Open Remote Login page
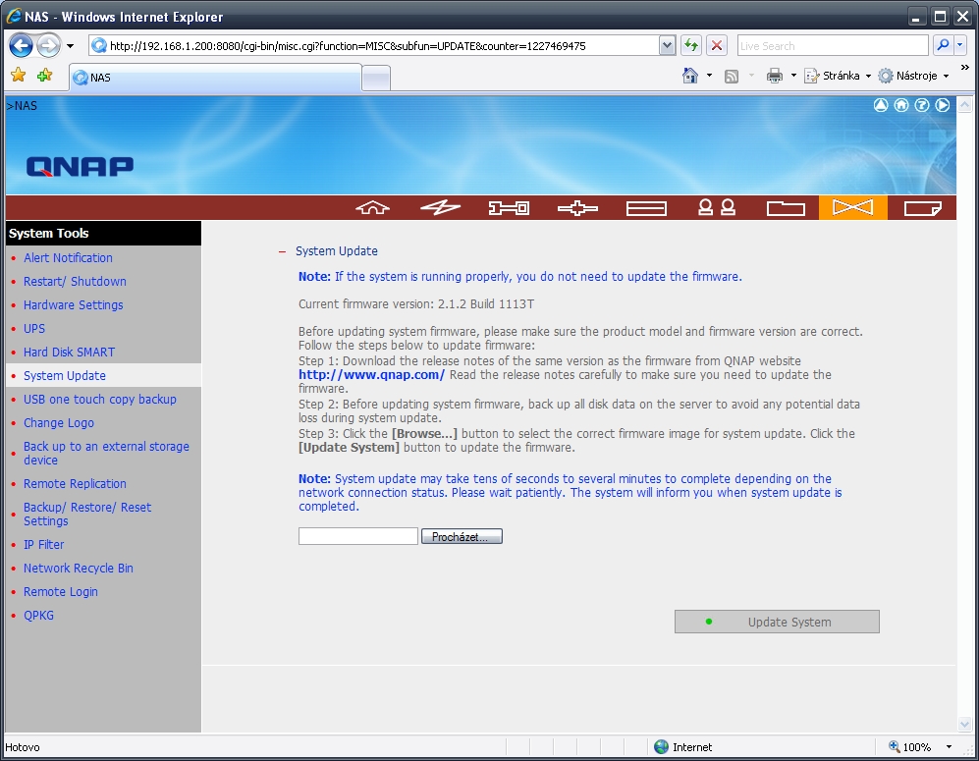Image resolution: width=979 pixels, height=761 pixels. pyautogui.click(x=61, y=592)
